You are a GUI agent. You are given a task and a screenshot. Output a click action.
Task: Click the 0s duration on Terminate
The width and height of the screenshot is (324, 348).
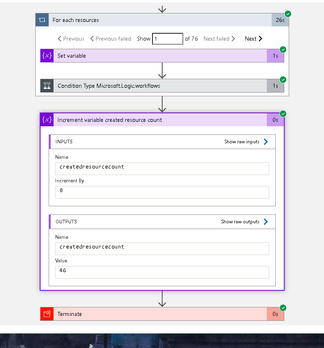[275, 314]
